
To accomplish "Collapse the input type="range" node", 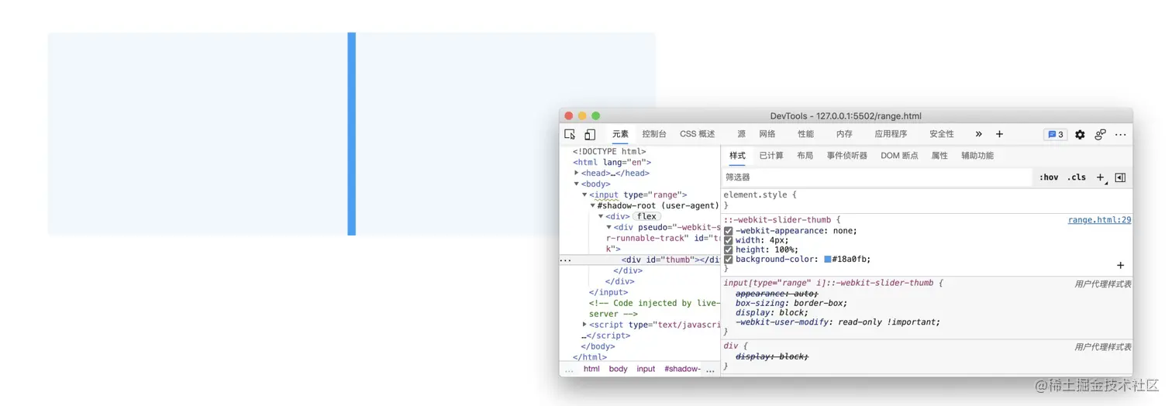I will tap(585, 195).
